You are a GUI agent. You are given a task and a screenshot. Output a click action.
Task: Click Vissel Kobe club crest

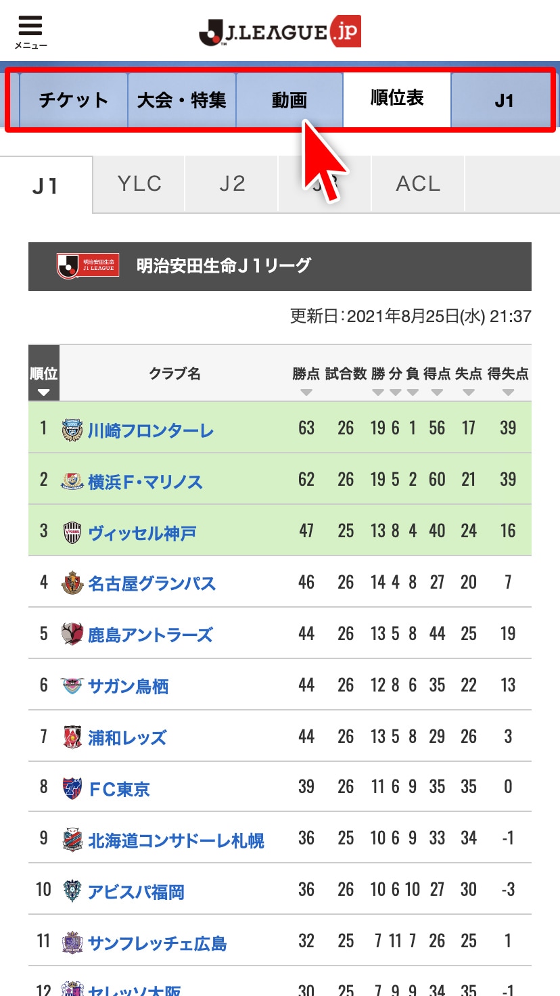(x=72, y=533)
